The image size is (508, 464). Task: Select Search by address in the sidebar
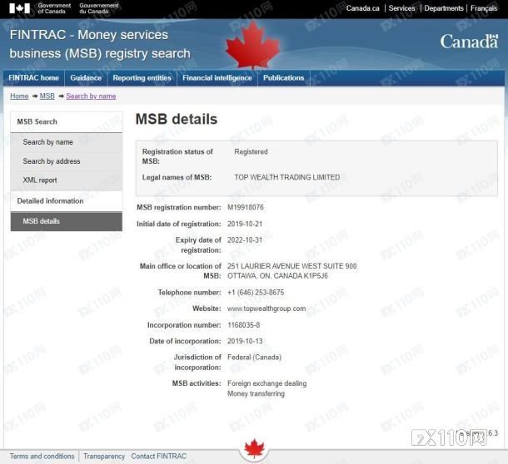tap(52, 161)
